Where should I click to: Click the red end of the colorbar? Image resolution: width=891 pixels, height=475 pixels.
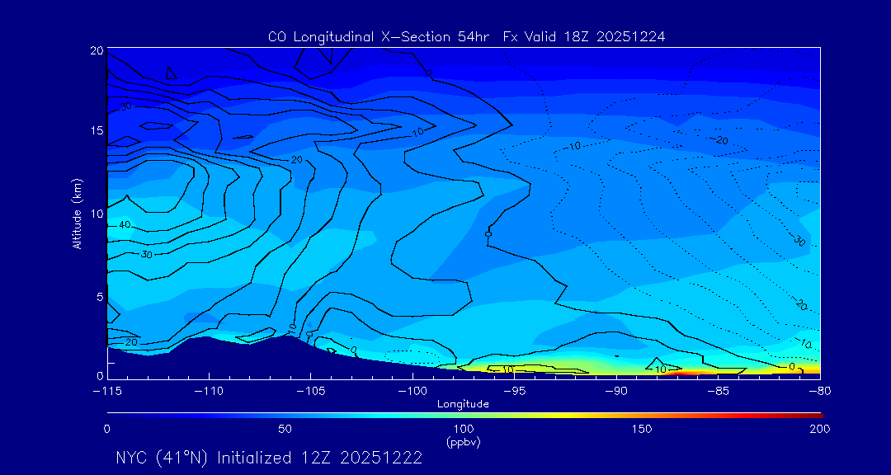815,414
